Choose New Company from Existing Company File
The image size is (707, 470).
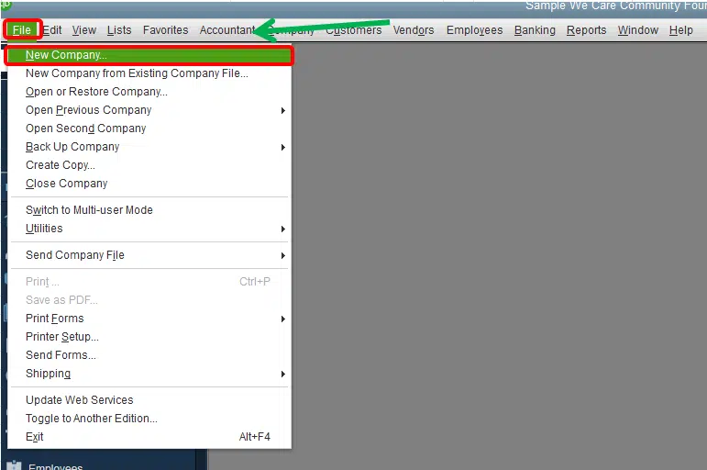[x=149, y=73]
